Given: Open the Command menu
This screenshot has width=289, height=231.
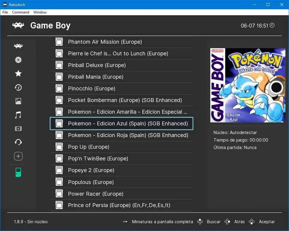Looking at the screenshot, I should tap(20, 12).
